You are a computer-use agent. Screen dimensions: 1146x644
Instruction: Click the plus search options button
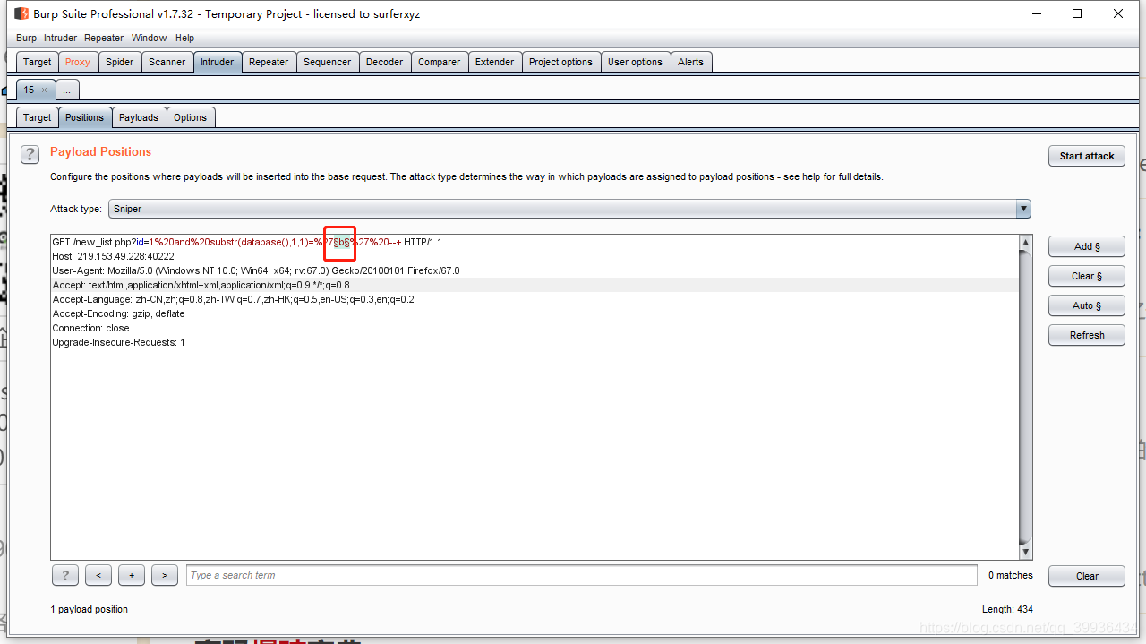[132, 575]
